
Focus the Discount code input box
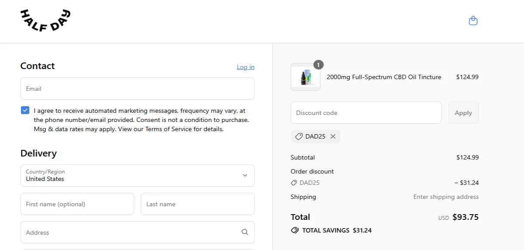point(365,113)
